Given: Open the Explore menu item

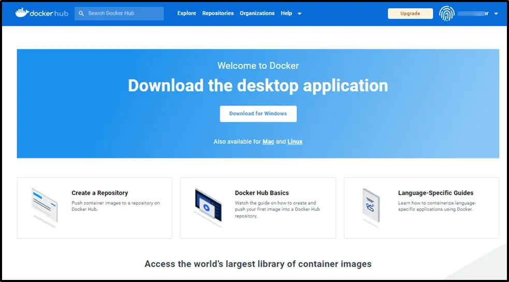Looking at the screenshot, I should (186, 13).
